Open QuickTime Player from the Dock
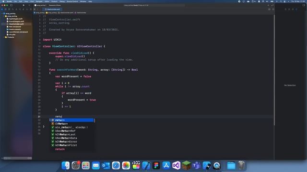 (216, 166)
